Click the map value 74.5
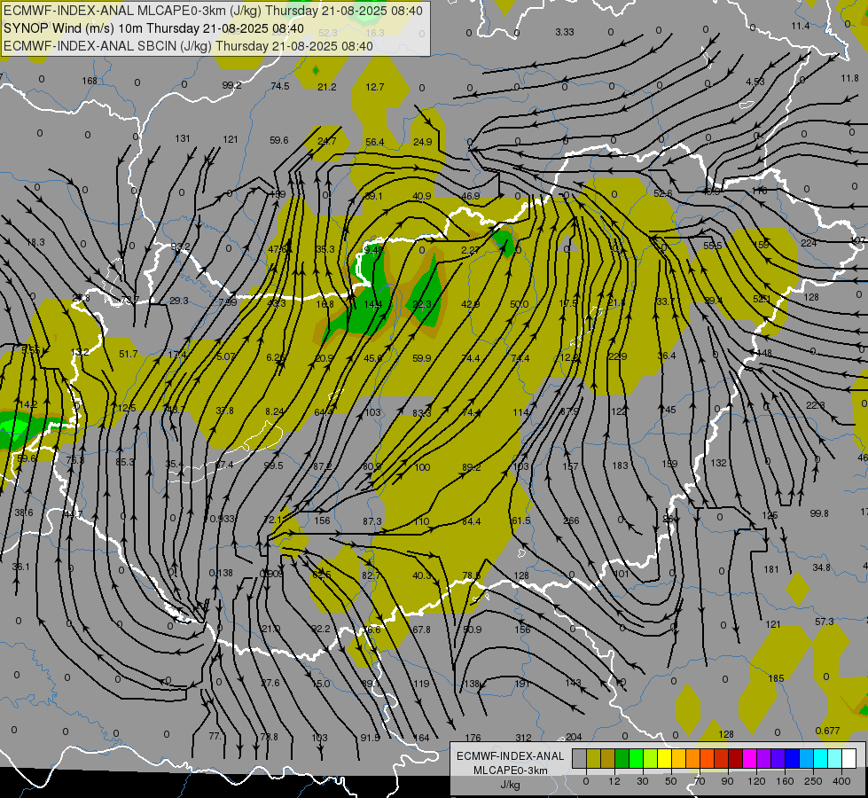868x798 pixels. point(280,86)
